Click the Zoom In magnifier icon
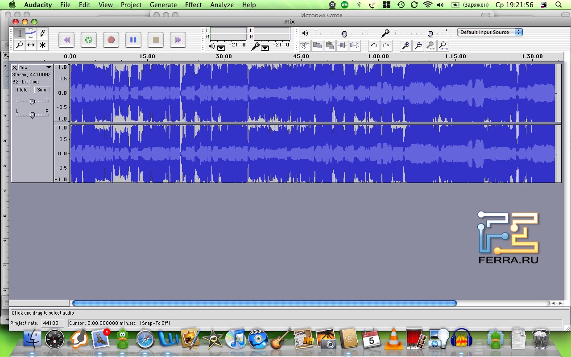571x357 pixels. point(405,46)
